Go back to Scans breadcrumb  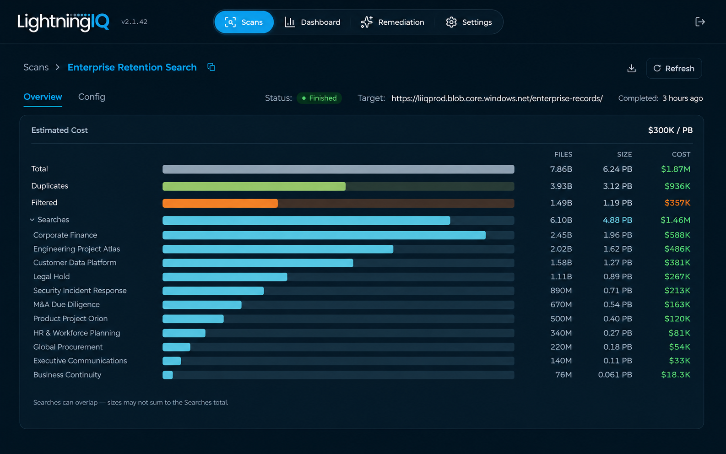tap(36, 67)
